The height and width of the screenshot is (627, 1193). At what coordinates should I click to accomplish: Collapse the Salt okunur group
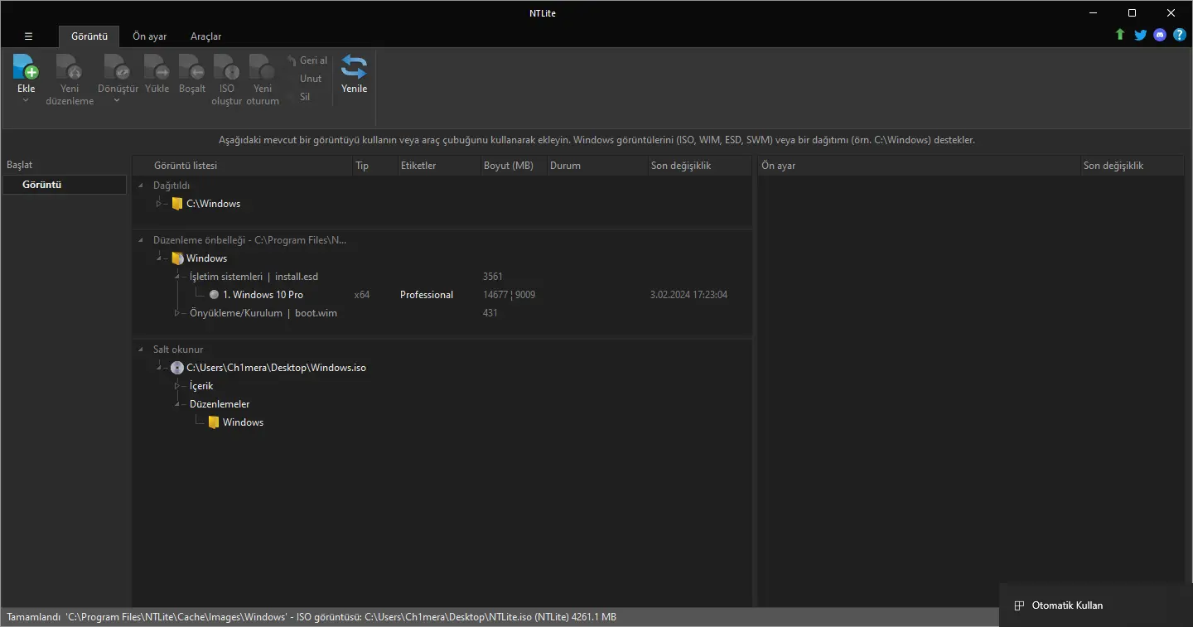pos(141,350)
